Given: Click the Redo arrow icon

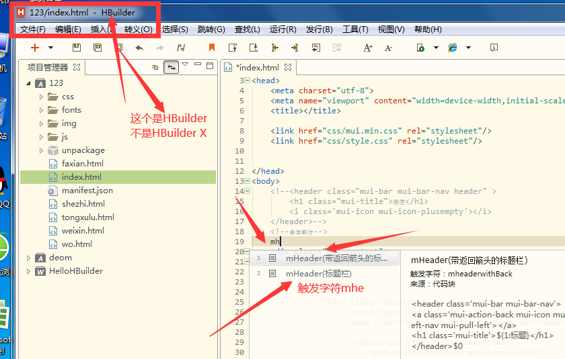Looking at the screenshot, I should point(159,48).
